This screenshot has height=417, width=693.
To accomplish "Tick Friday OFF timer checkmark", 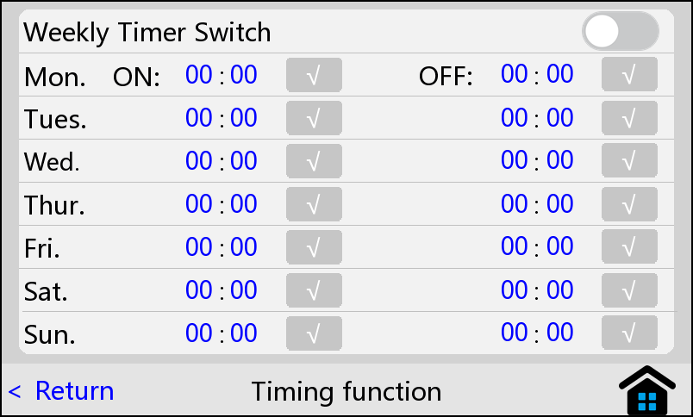I will pyautogui.click(x=629, y=246).
